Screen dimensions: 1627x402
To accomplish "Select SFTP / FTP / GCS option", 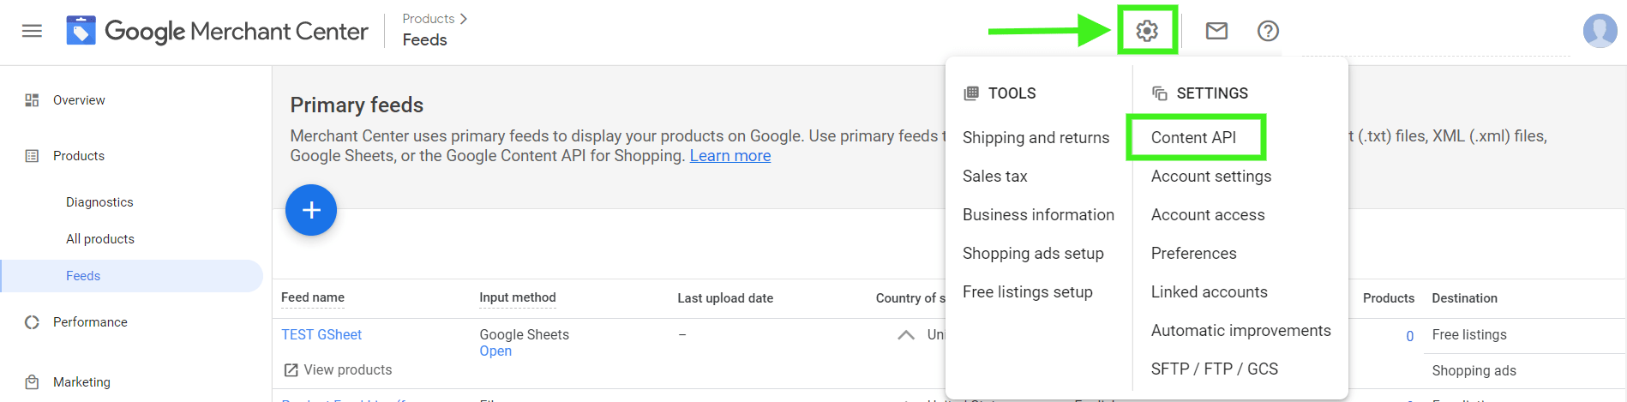I will (x=1214, y=369).
